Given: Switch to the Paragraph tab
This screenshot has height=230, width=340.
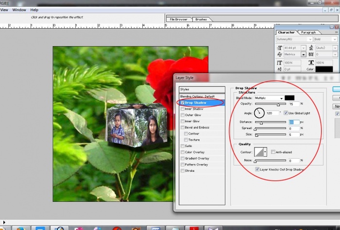Looking at the screenshot, I should 308,33.
